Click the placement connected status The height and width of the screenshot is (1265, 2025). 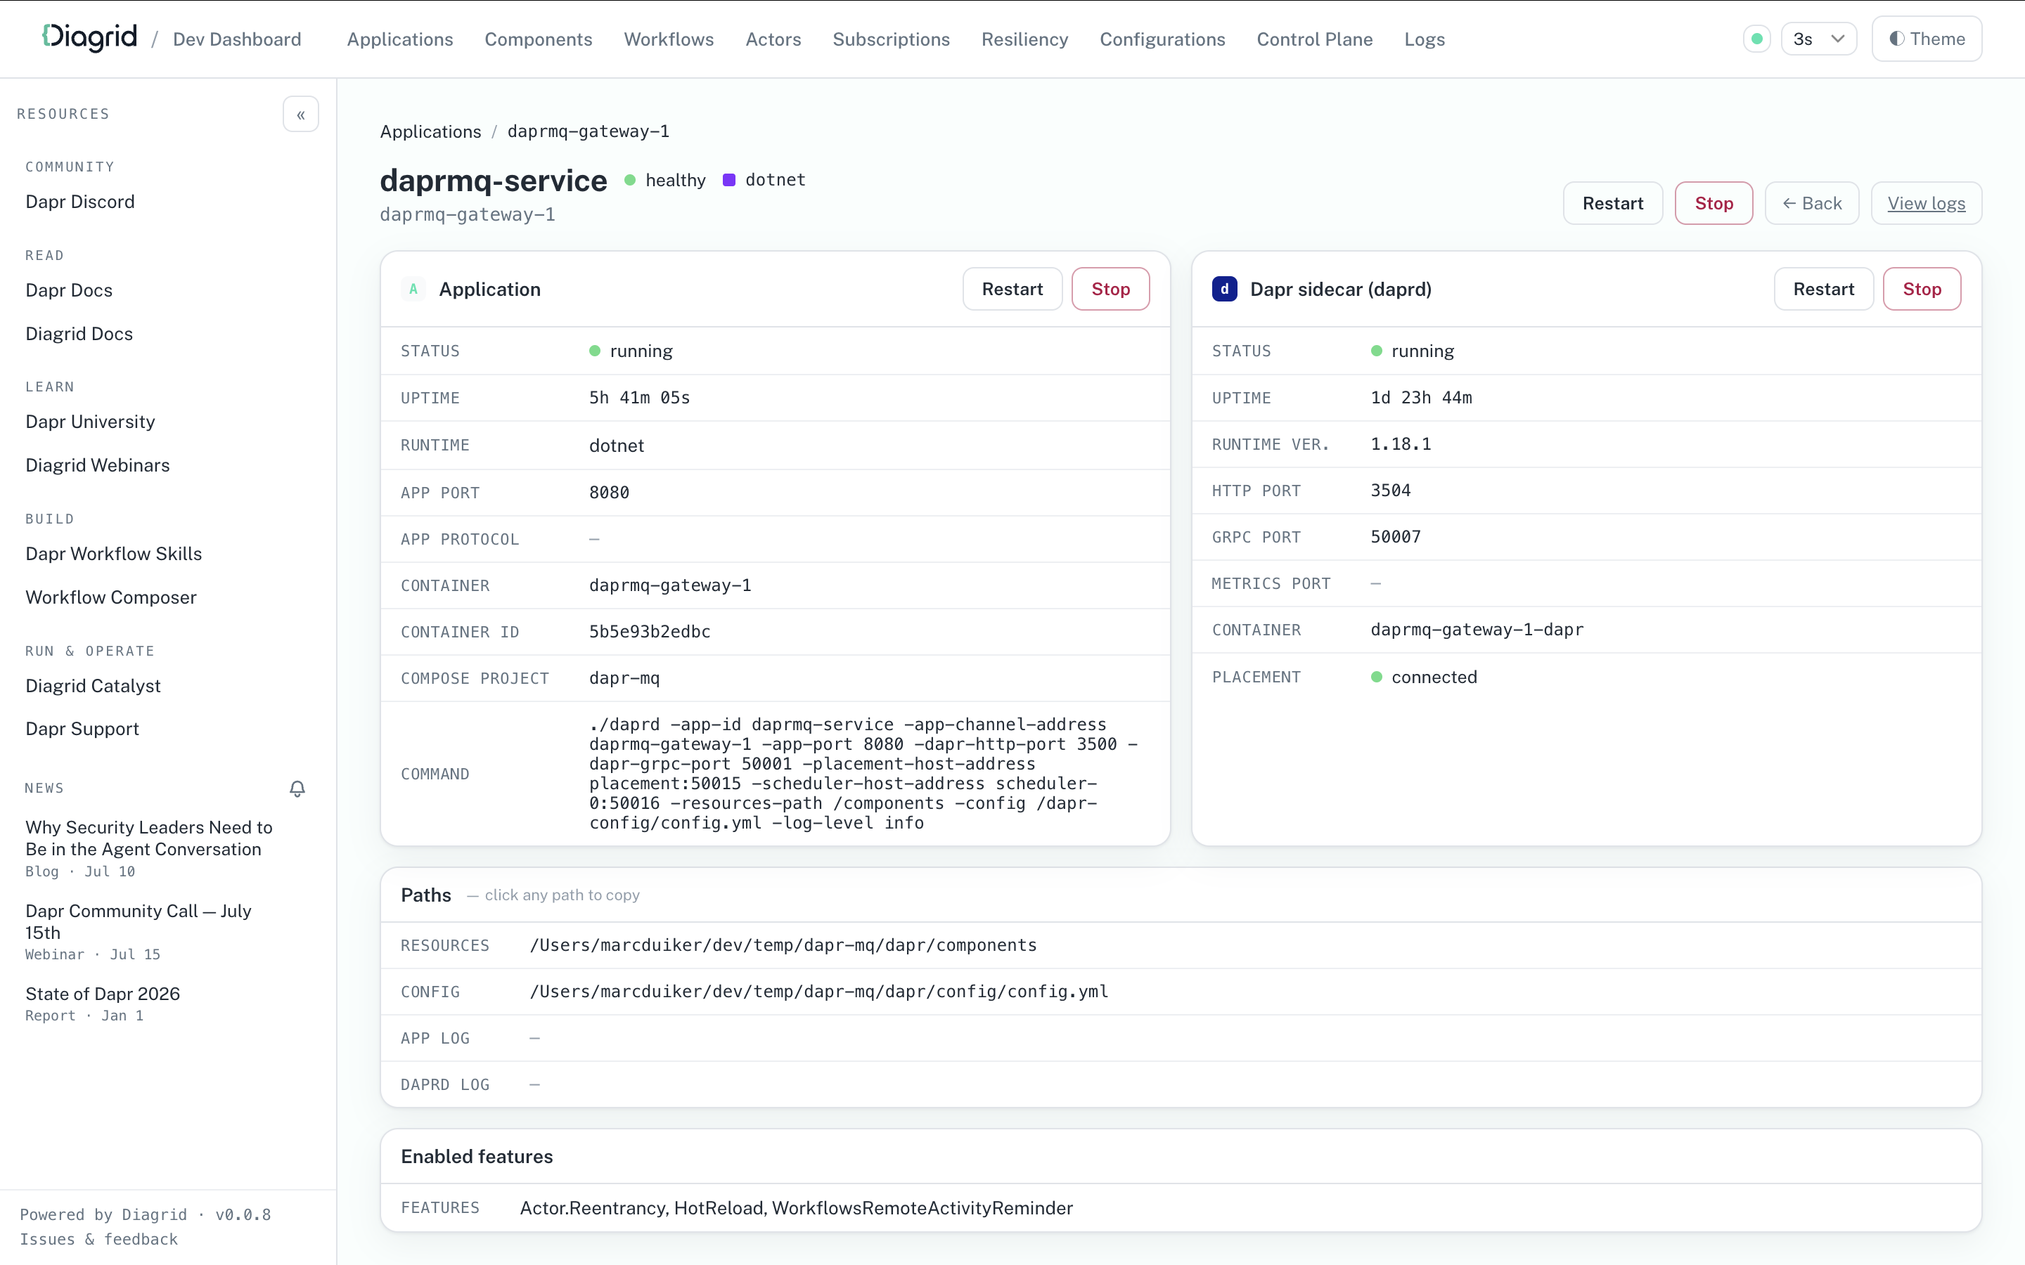[1425, 677]
